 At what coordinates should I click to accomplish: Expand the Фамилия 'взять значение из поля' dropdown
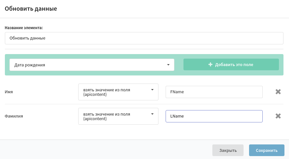(118, 116)
